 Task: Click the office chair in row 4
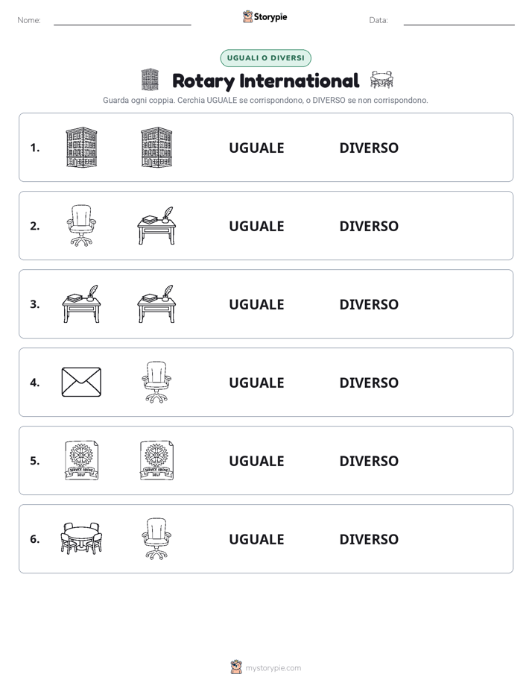(156, 383)
